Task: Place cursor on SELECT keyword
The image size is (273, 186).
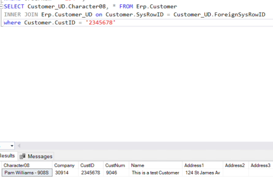Action: (x=14, y=7)
